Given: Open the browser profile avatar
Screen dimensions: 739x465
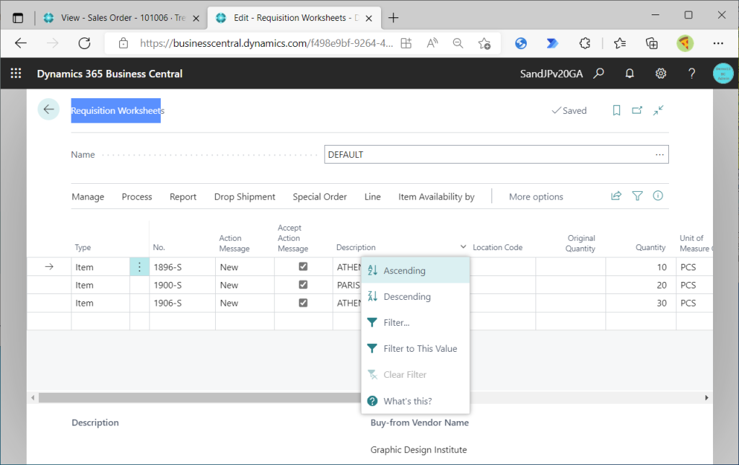Looking at the screenshot, I should tap(685, 43).
